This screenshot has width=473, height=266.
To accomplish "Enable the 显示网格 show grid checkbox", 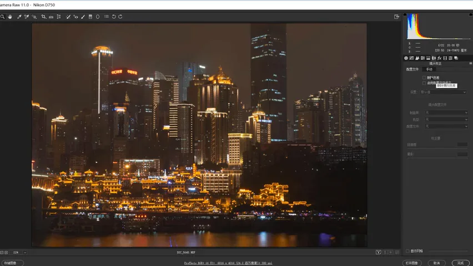I will tap(407, 251).
